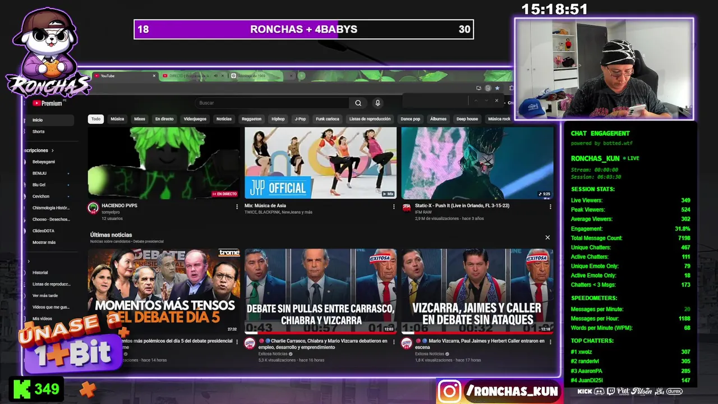
Task: Open Exitosa Noticias avatar beside Mario Vizcarra video
Action: click(x=407, y=344)
